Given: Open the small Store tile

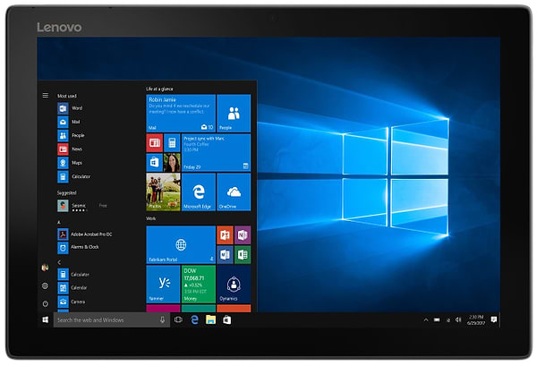Looking at the screenshot, I should (155, 162).
